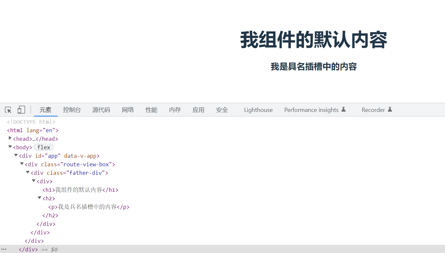Toggle the flex overlay badge on body
The width and height of the screenshot is (445, 253).
point(43,147)
